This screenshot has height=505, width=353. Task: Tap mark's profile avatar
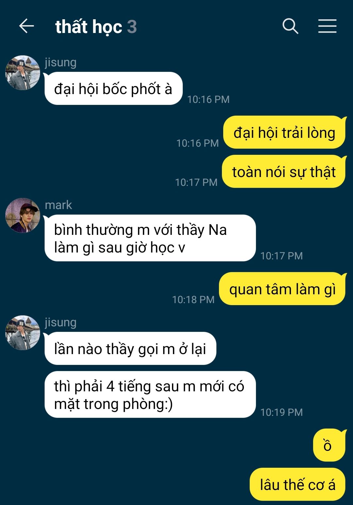pyautogui.click(x=23, y=215)
